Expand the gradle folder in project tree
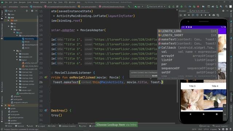233x131 pixels. tap(6, 108)
